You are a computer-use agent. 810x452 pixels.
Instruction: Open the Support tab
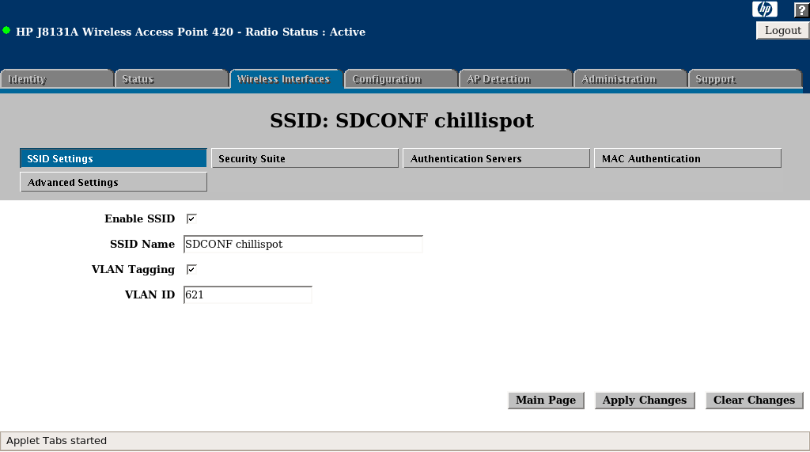pyautogui.click(x=744, y=79)
